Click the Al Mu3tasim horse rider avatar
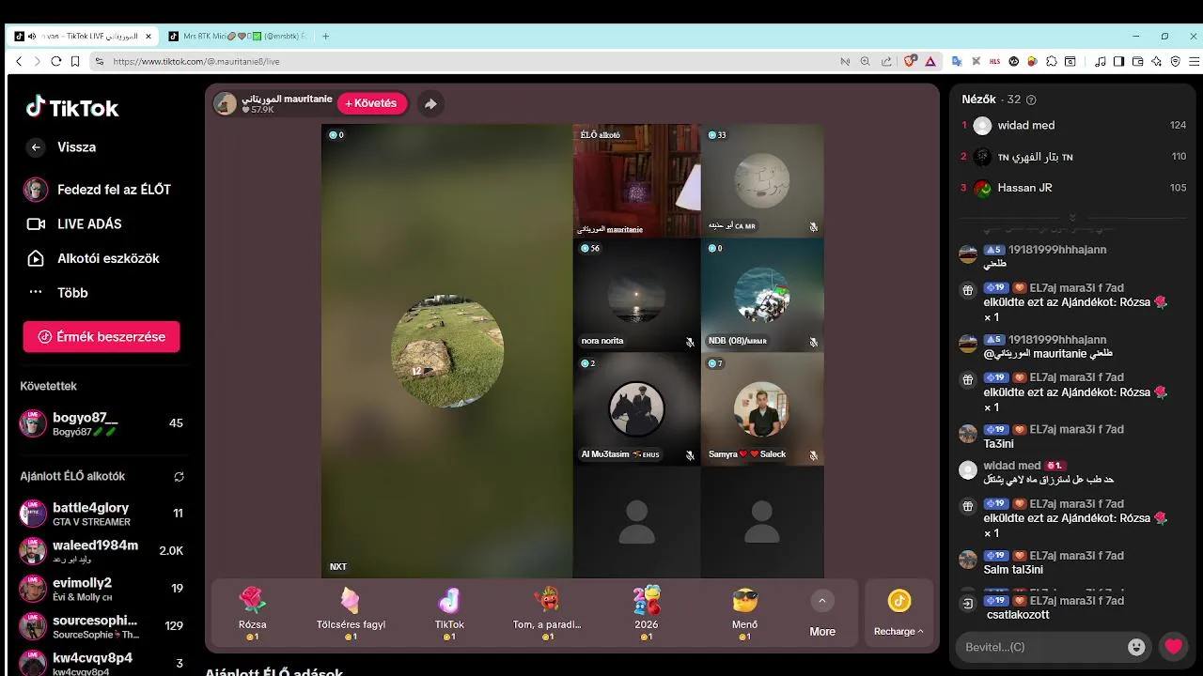This screenshot has width=1203, height=676. tap(636, 408)
